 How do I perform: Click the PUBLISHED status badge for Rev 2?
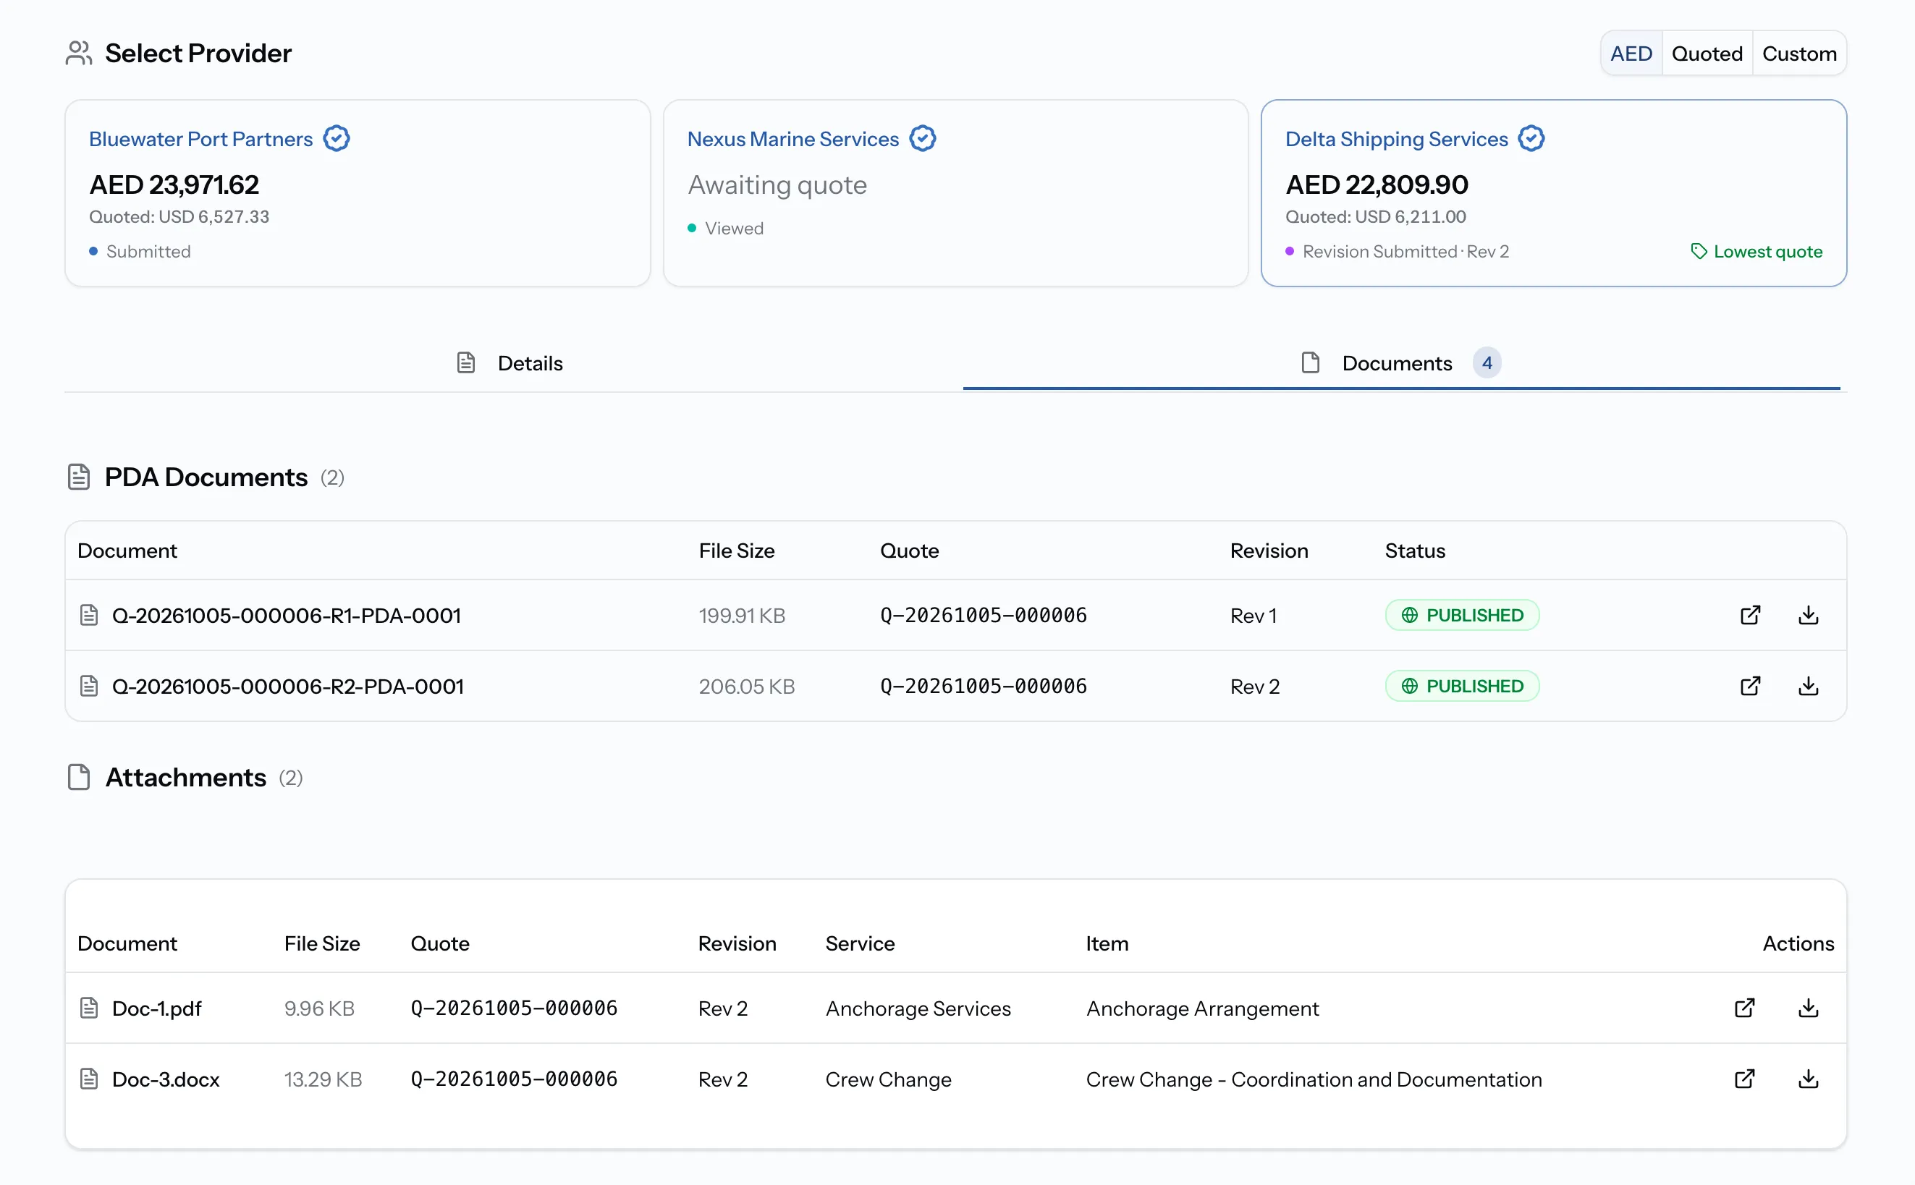(1462, 686)
